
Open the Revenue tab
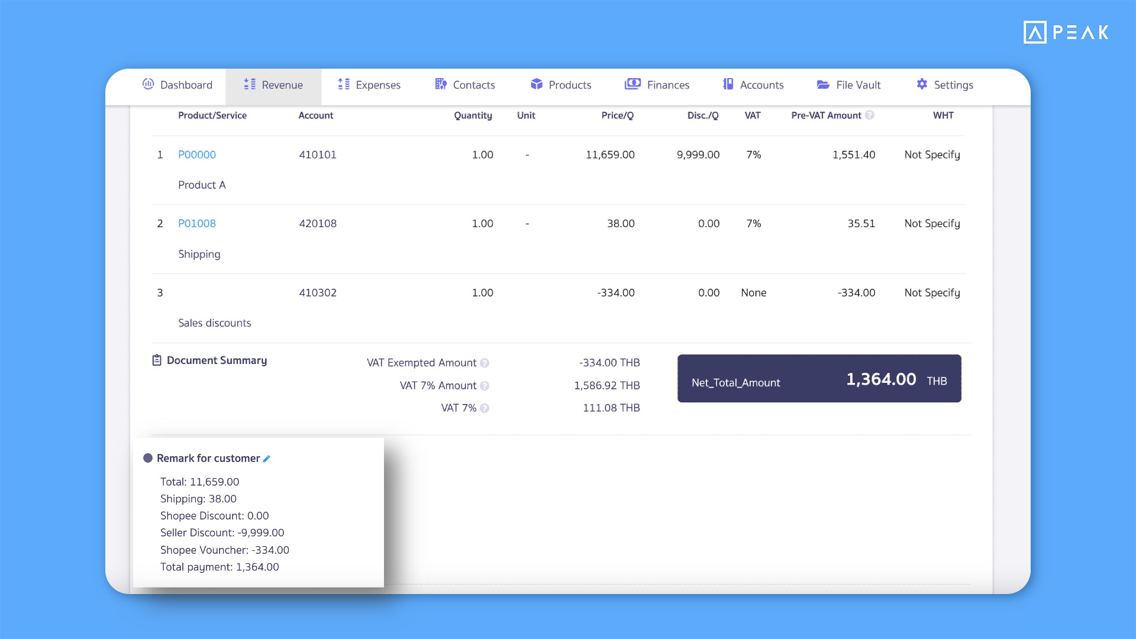[273, 85]
